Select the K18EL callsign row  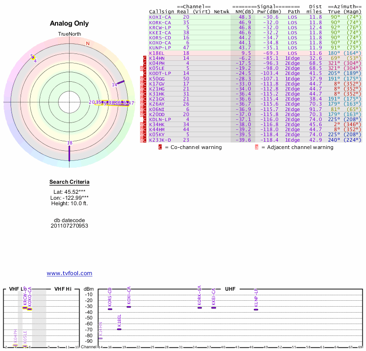pyautogui.click(x=157, y=53)
